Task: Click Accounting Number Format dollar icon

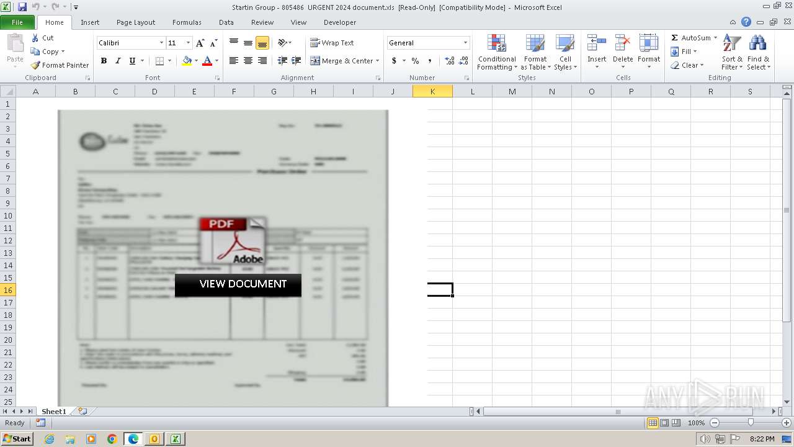Action: pos(394,61)
